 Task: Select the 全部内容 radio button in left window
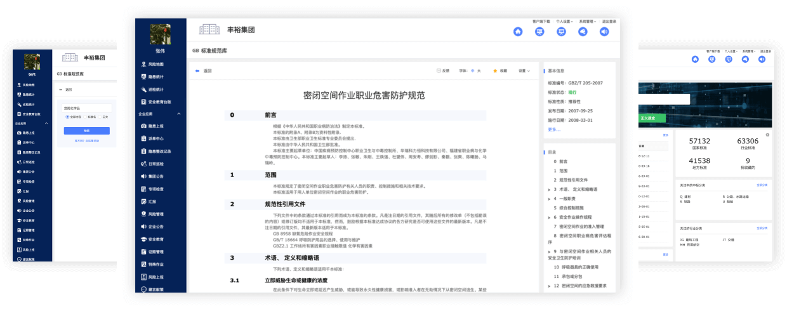[67, 117]
